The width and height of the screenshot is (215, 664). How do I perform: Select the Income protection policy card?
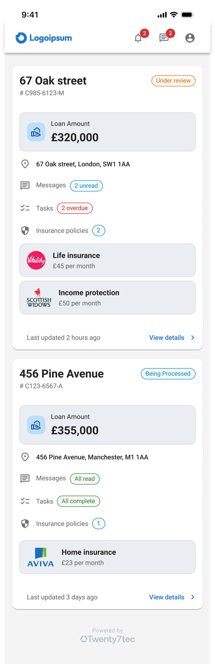(x=107, y=298)
